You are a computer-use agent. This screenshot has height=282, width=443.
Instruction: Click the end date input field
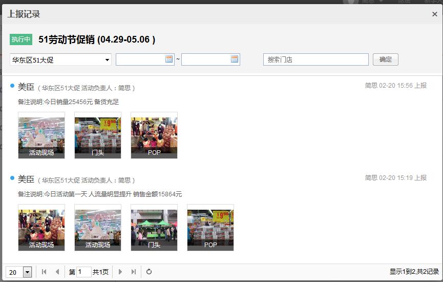[x=206, y=59]
